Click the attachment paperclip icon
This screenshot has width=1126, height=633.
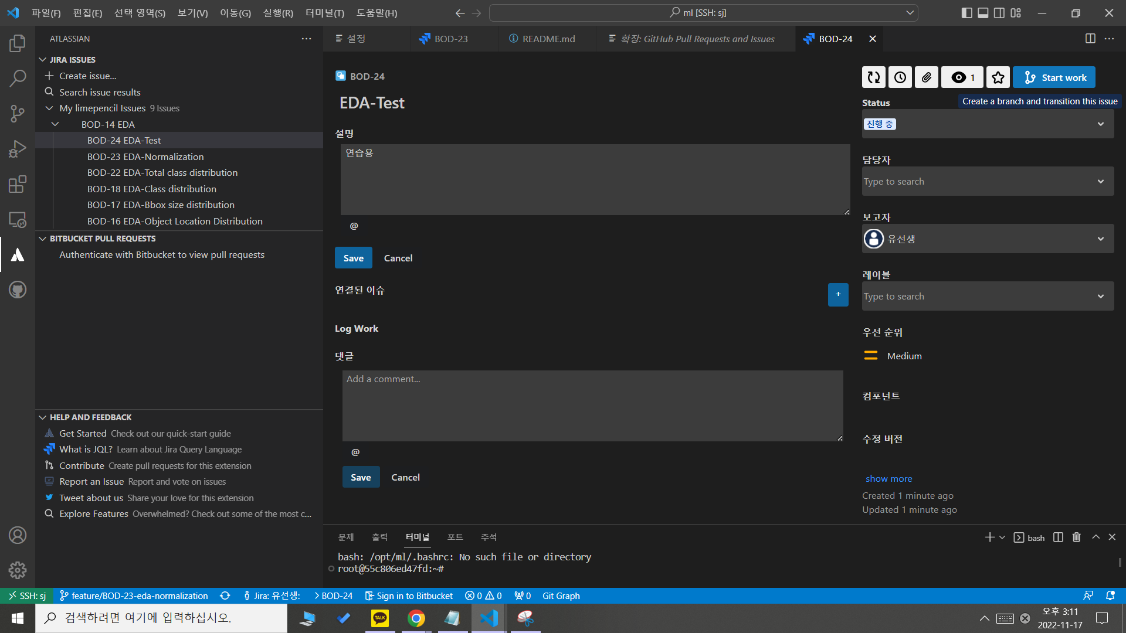point(927,77)
